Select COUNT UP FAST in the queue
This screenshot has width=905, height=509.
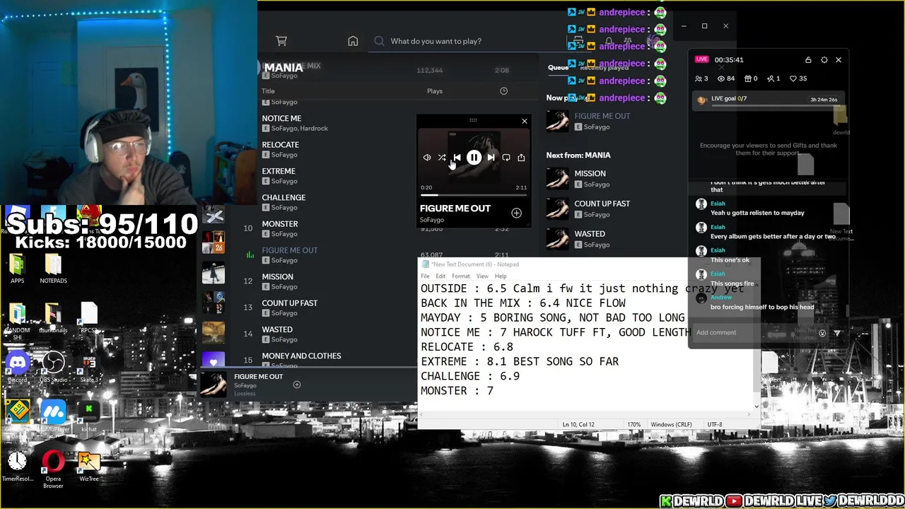click(602, 204)
